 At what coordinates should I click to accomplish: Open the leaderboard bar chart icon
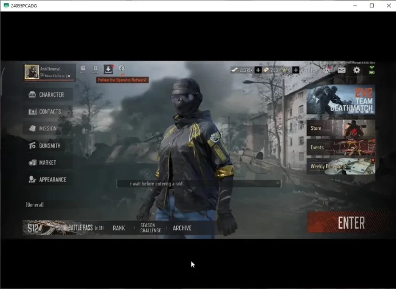pos(311,70)
